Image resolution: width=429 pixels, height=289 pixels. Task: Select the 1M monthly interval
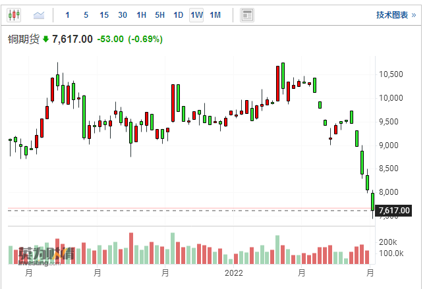point(215,14)
